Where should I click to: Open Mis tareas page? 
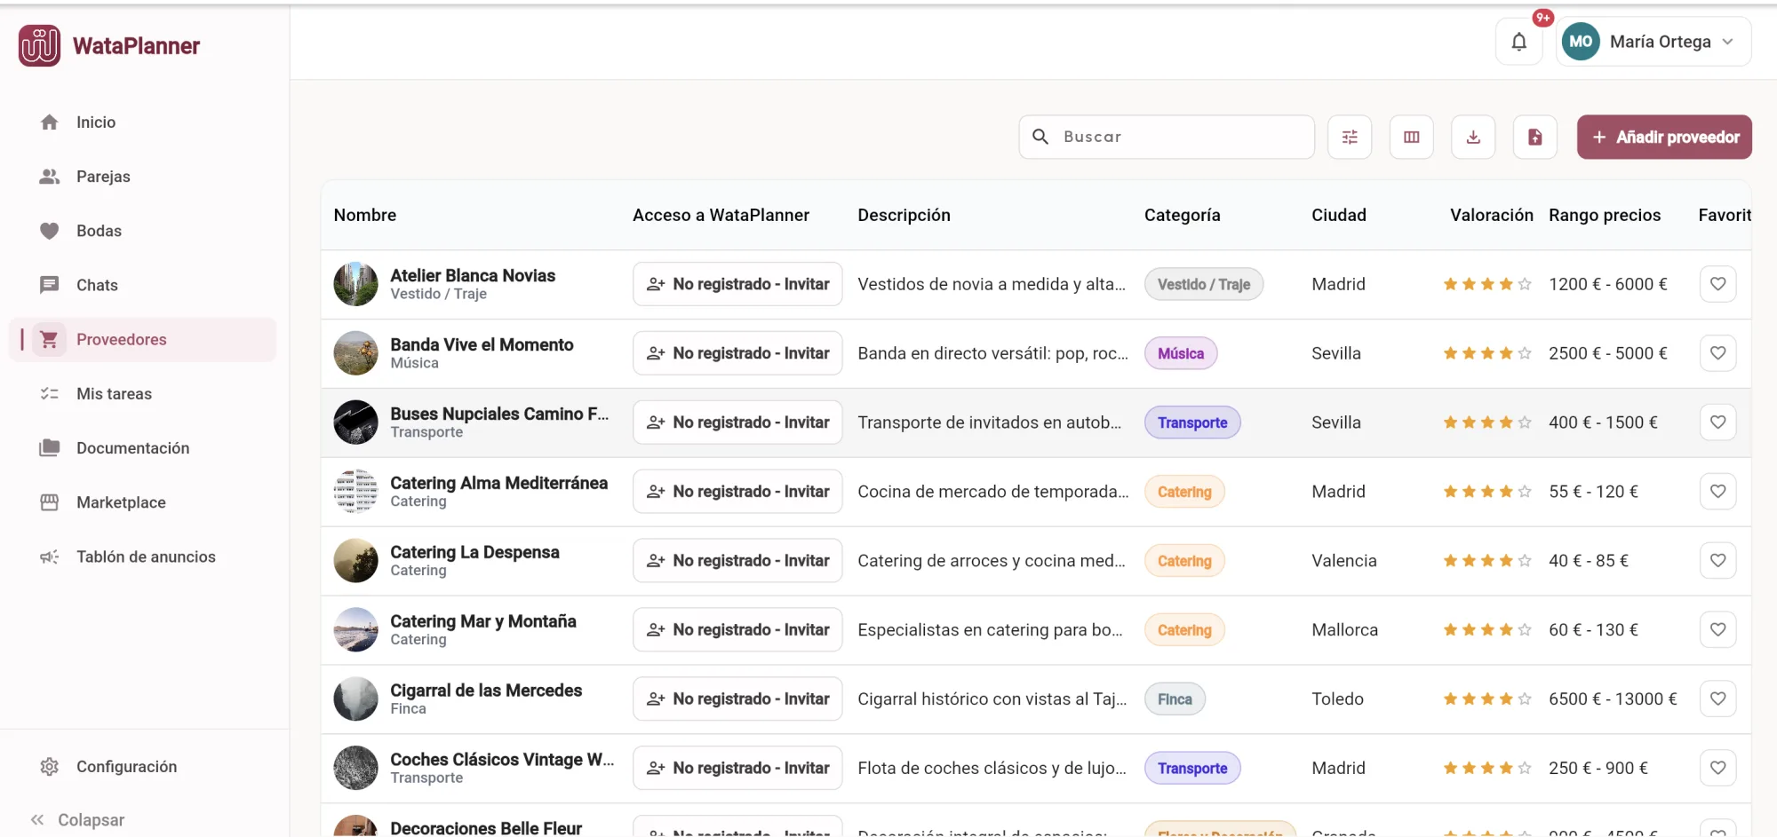[x=142, y=394]
